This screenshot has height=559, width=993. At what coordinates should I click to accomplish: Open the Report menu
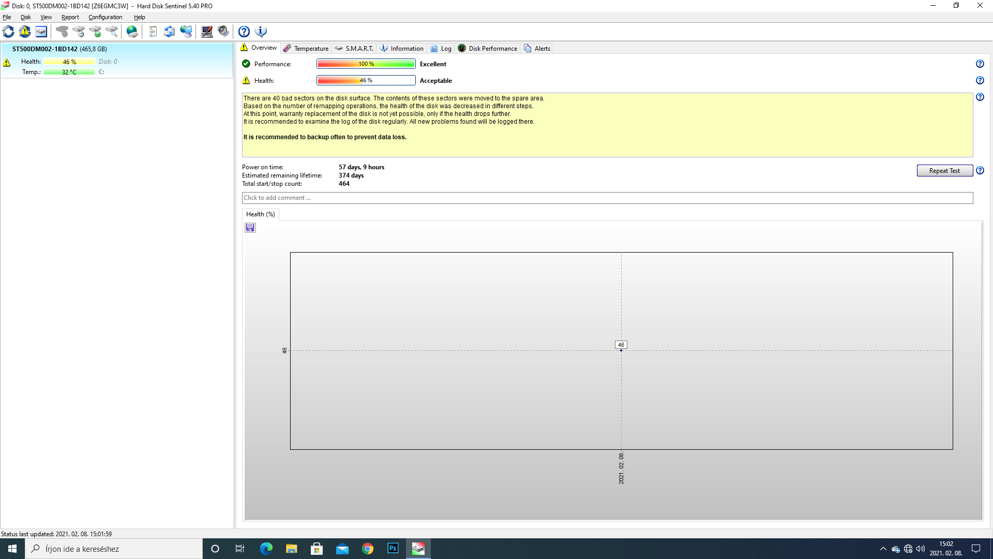[x=70, y=17]
